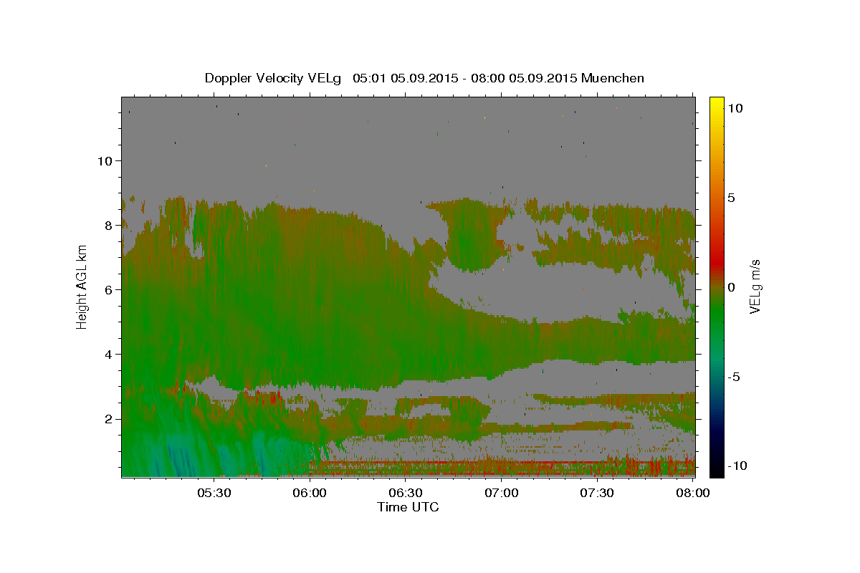Select the 06:30 time tick label
This screenshot has width=860, height=573.
click(x=405, y=493)
